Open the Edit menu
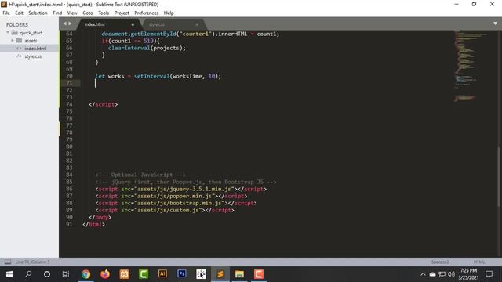The image size is (502, 282). (19, 13)
